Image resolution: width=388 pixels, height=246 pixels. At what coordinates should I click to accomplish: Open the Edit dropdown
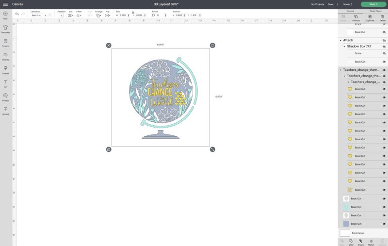[x=70, y=16]
